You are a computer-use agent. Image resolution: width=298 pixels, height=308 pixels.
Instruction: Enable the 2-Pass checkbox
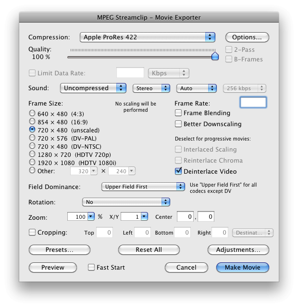pos(228,49)
